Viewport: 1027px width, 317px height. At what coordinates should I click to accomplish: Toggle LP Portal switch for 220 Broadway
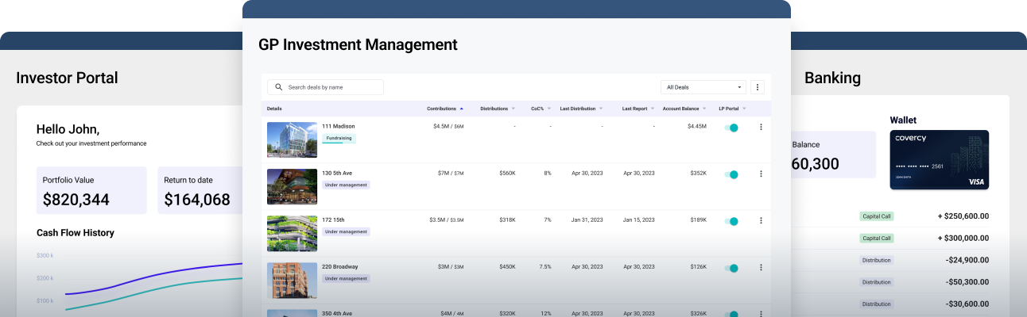coord(731,268)
